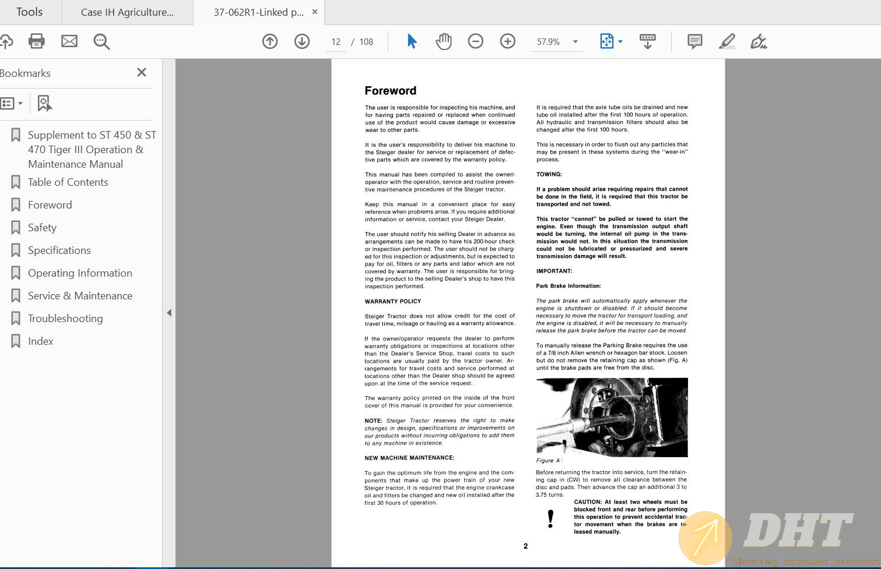Go to previous page arrow
Image resolution: width=881 pixels, height=569 pixels.
click(x=270, y=41)
